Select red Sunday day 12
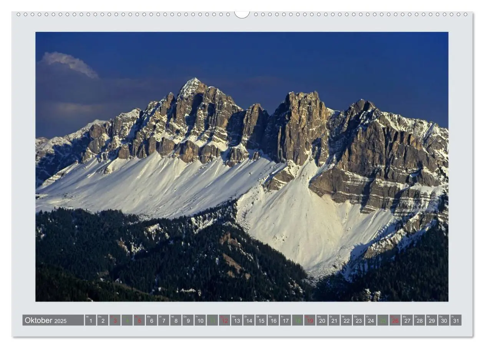The height and width of the screenshot is (348, 484). coord(224,320)
